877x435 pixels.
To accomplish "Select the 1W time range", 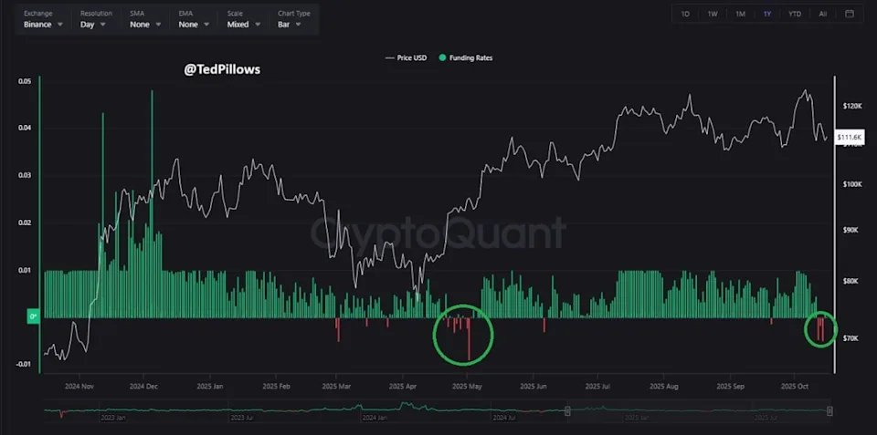I will click(x=713, y=14).
